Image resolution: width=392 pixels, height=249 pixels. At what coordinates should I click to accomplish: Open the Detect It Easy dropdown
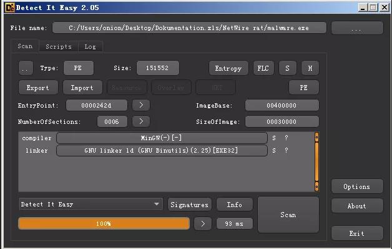click(91, 204)
